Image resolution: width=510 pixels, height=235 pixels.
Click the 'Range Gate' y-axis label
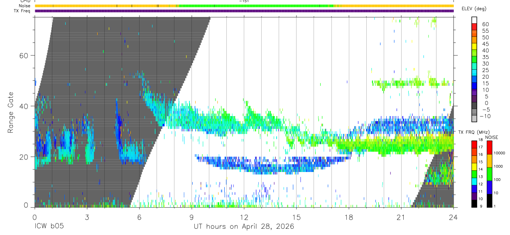[x=11, y=112]
